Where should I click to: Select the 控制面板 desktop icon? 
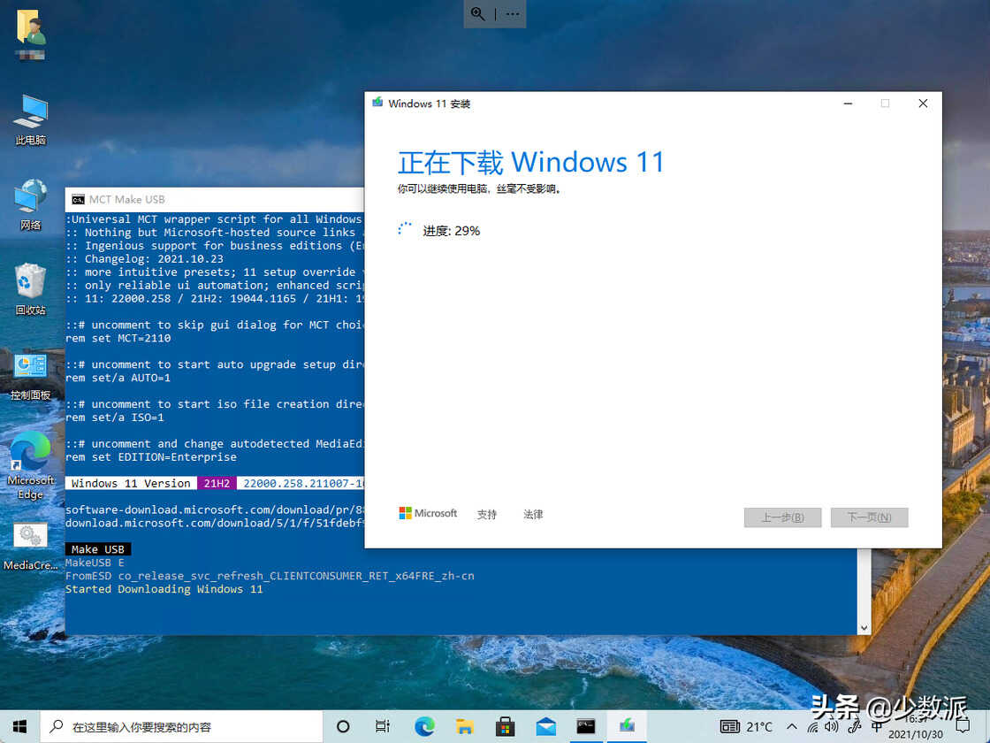(x=30, y=377)
